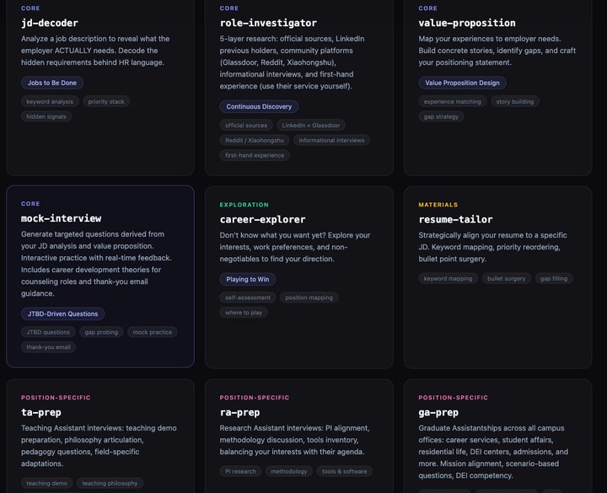607x493 pixels.
Task: Open the mock-interview card
Action: point(99,276)
